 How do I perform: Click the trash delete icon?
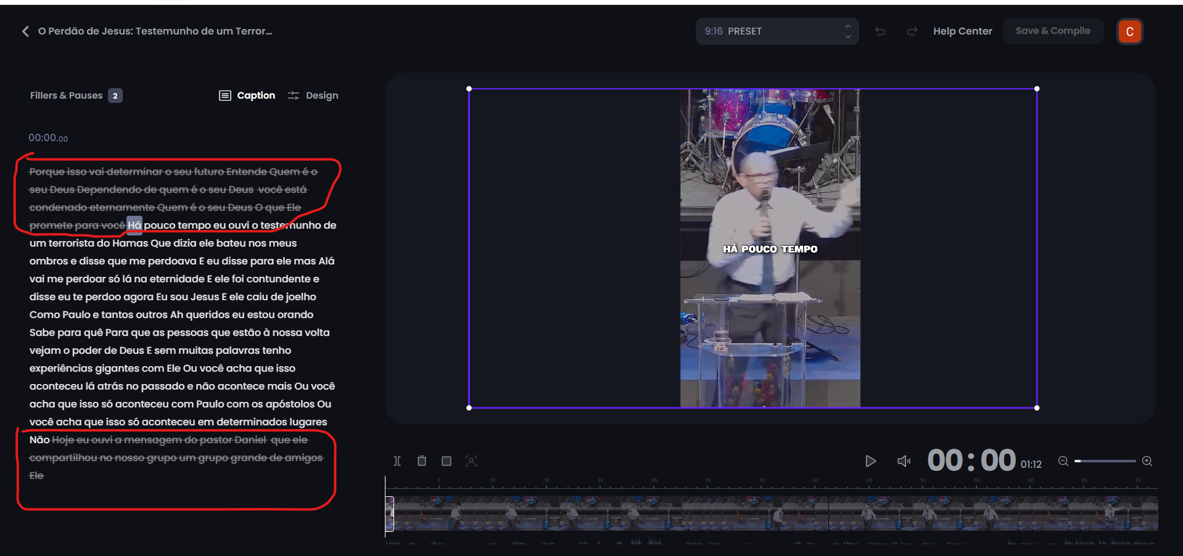(422, 461)
